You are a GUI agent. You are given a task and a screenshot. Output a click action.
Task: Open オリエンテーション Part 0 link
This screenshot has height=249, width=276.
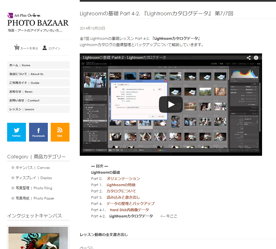pyautogui.click(x=123, y=179)
